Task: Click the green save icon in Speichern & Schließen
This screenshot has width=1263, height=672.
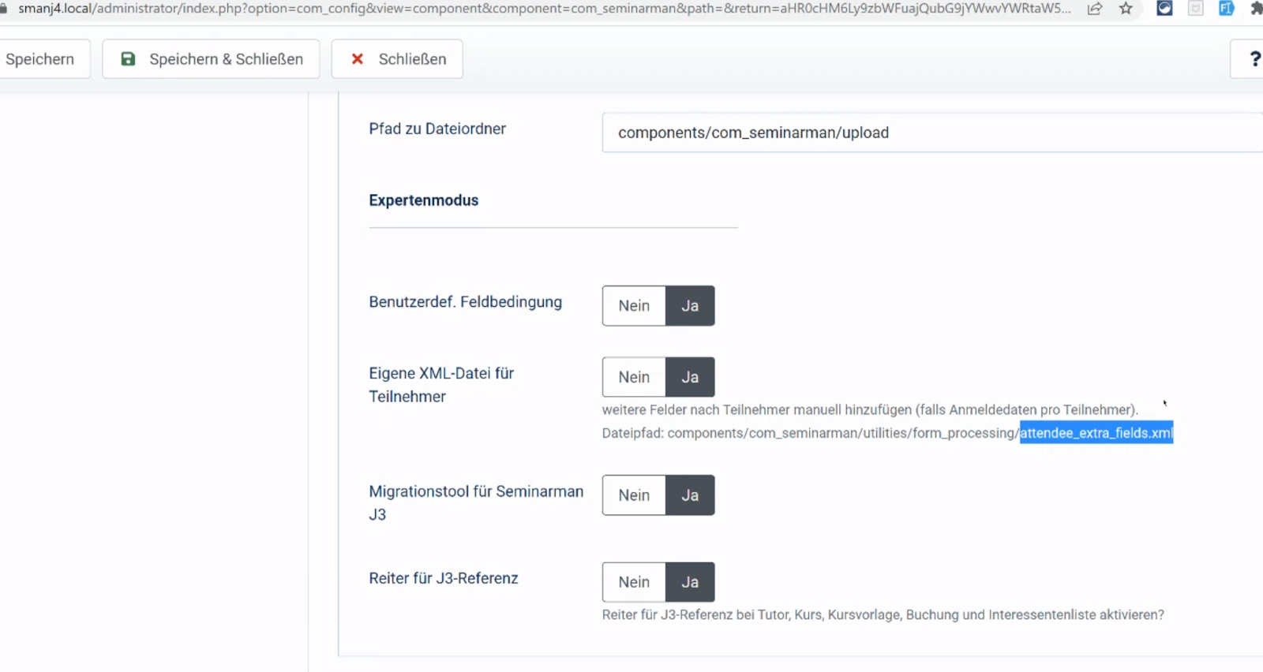Action: [x=128, y=59]
